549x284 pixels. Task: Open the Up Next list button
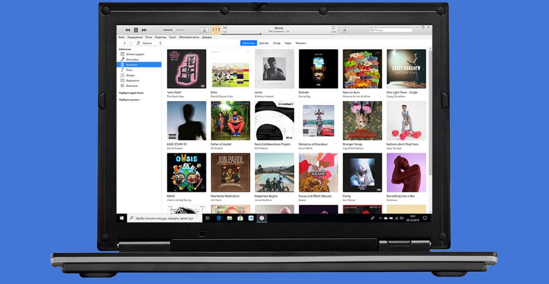pos(344,30)
